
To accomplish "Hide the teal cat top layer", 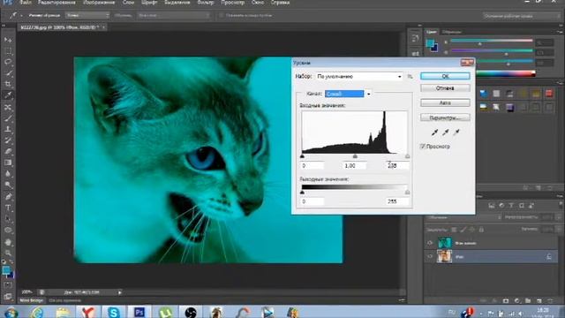I will [430, 243].
